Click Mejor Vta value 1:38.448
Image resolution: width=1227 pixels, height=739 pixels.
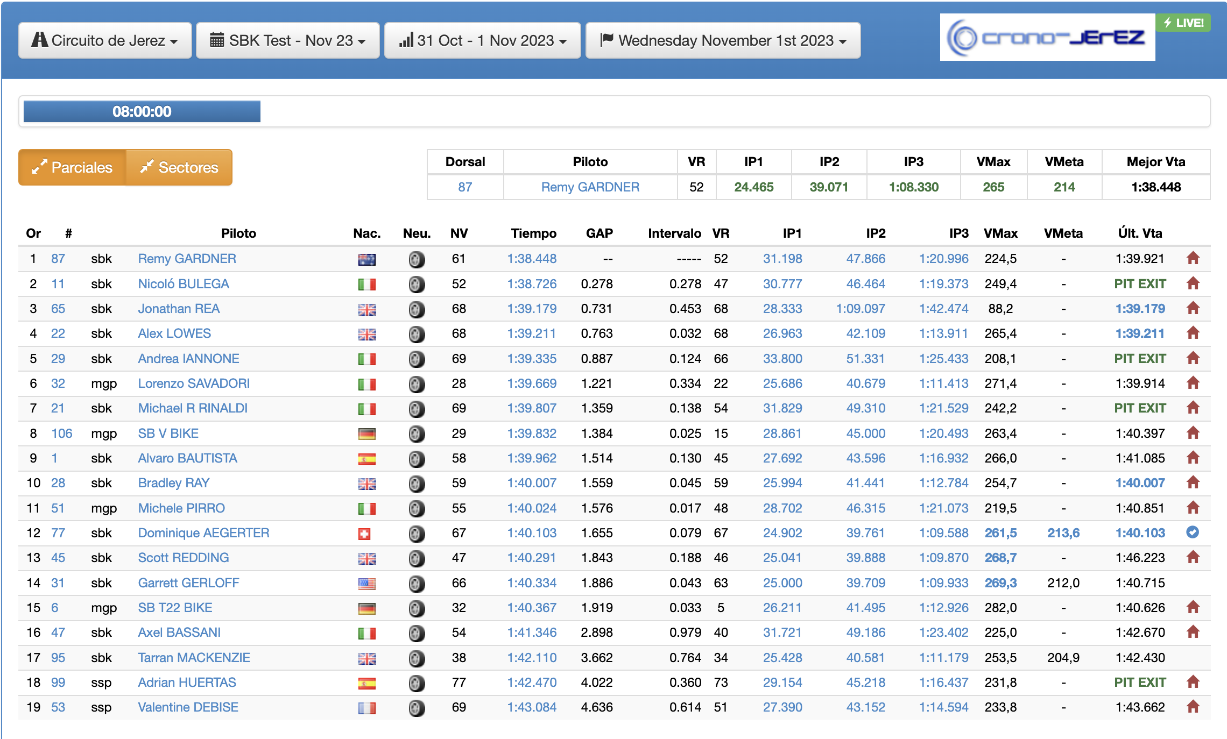click(1156, 187)
